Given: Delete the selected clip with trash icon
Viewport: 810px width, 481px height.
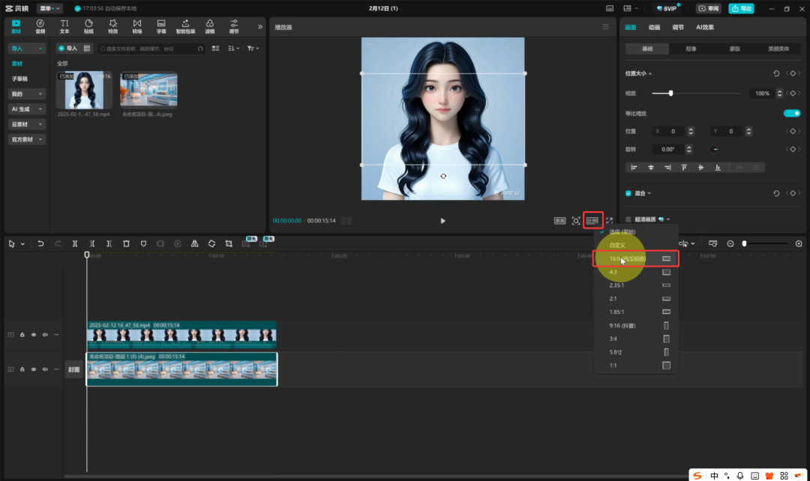Looking at the screenshot, I should click(x=126, y=243).
